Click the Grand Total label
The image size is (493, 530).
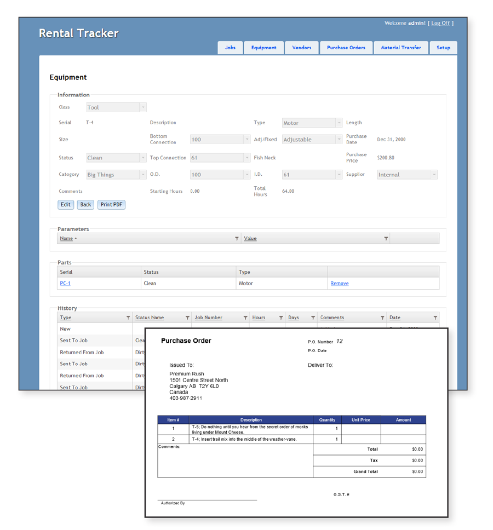click(365, 471)
